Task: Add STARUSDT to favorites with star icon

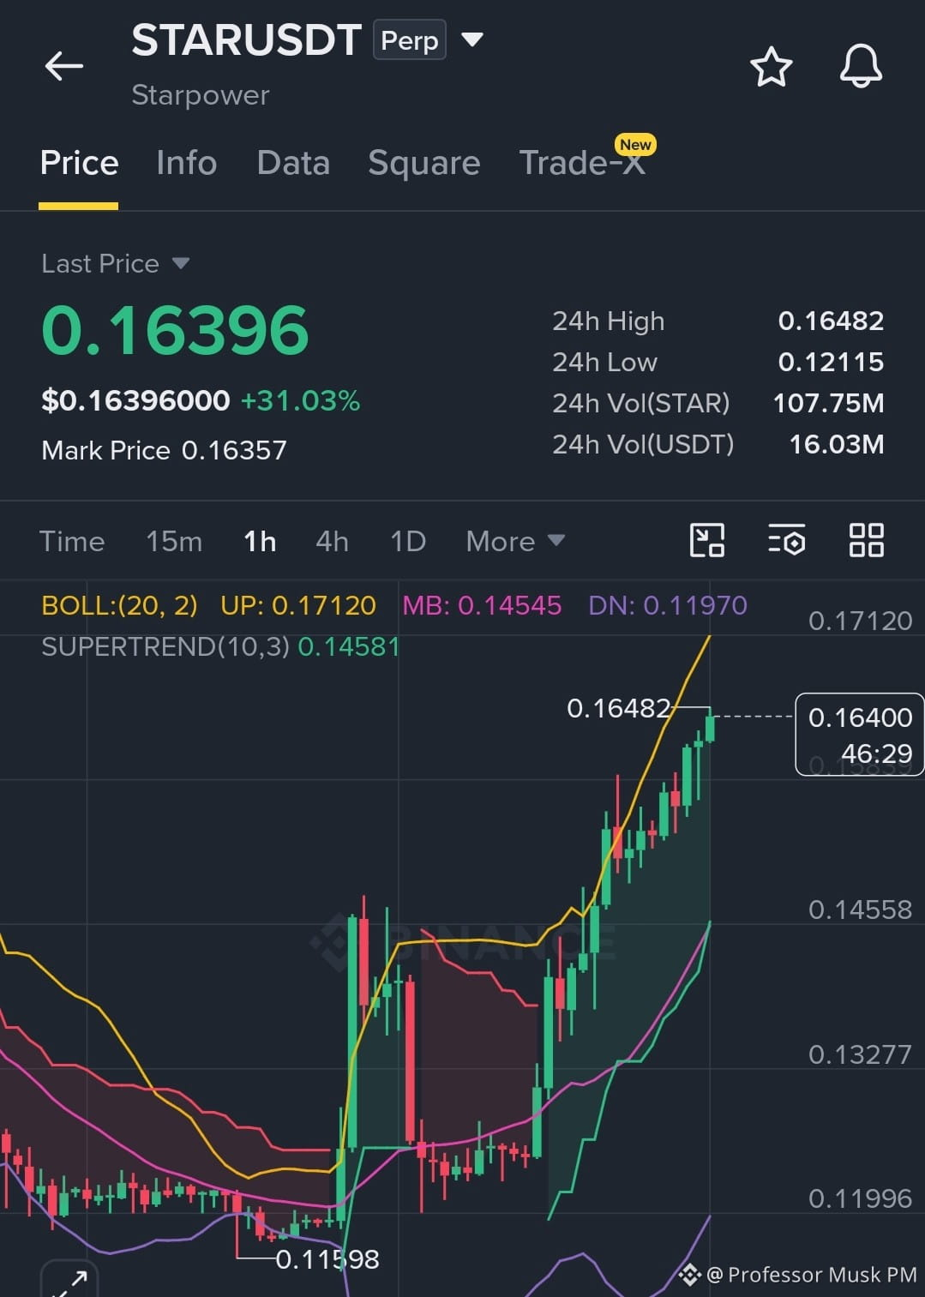Action: 771,67
